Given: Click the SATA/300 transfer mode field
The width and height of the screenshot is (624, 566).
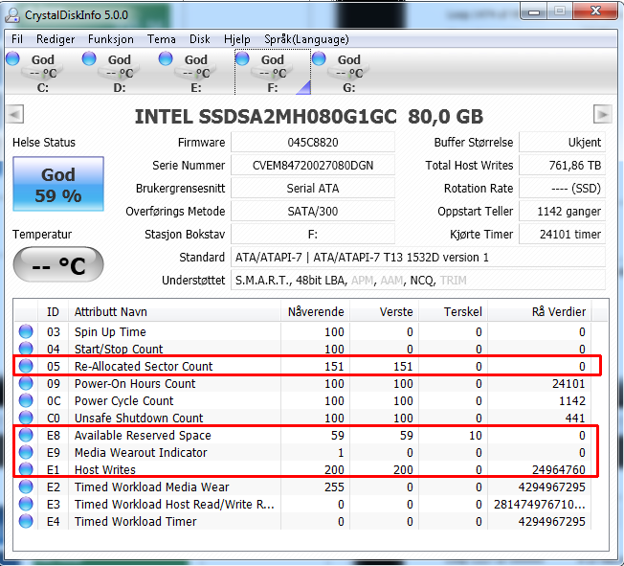Looking at the screenshot, I should click(x=313, y=211).
